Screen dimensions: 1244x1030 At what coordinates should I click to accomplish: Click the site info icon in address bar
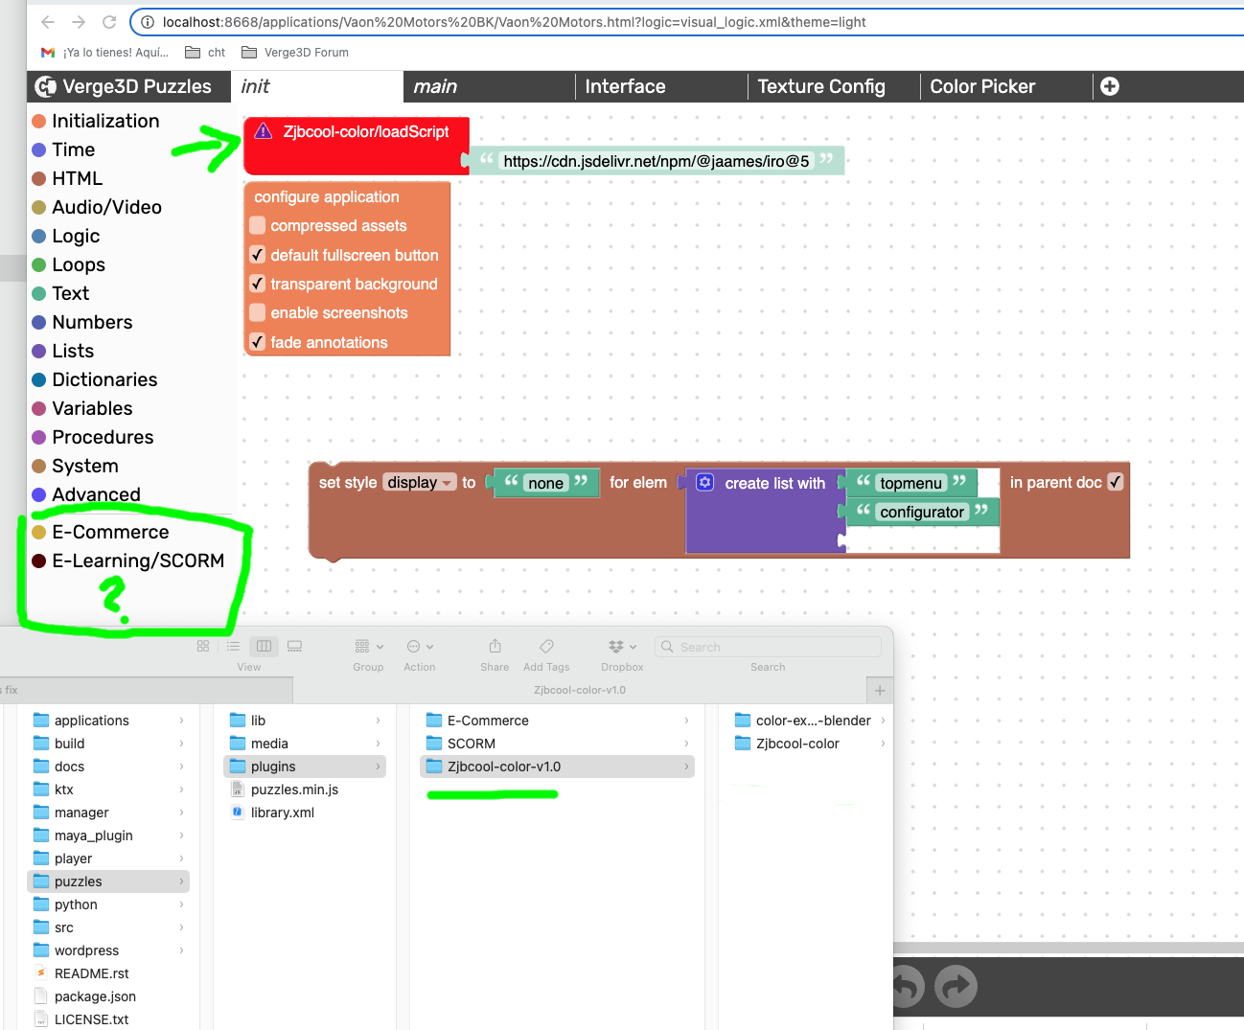click(147, 22)
